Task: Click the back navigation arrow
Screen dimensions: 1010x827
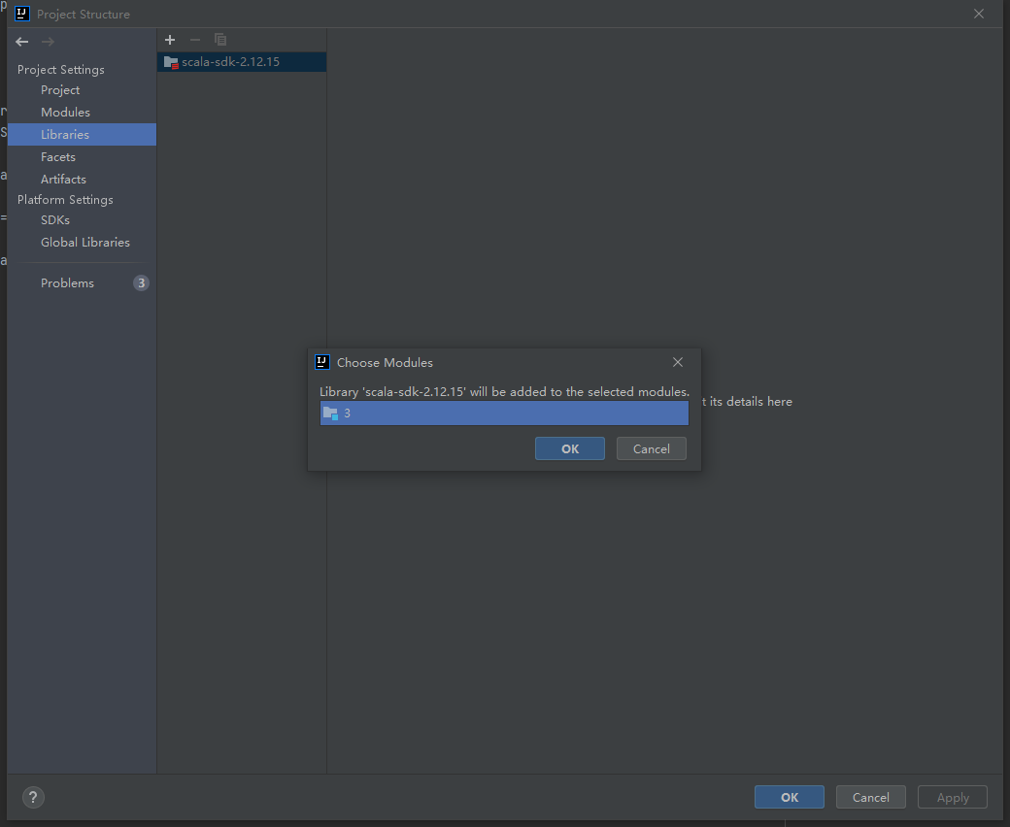Action: (x=22, y=42)
